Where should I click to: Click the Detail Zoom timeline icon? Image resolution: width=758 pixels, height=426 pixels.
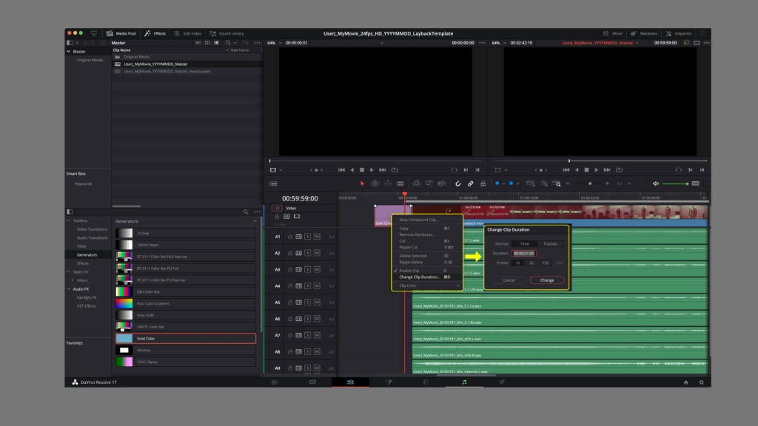pyautogui.click(x=544, y=183)
